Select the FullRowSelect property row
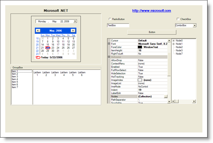Image resolution: width=213 pixels, height=143 pixels. pos(139,70)
